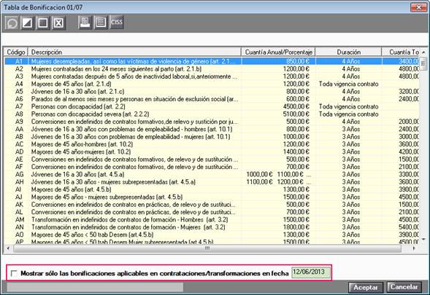Viewport: 430px width, 295px height.
Task: Select row AJ Mayores de 45 años mujeres subrepresentadas
Action: click(x=212, y=197)
